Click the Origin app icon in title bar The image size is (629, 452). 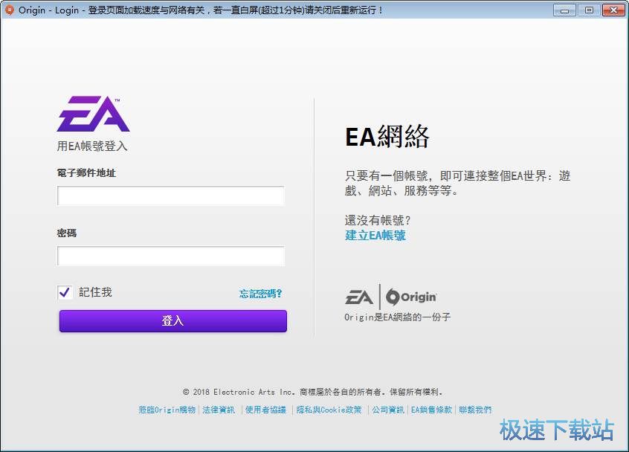[x=10, y=10]
